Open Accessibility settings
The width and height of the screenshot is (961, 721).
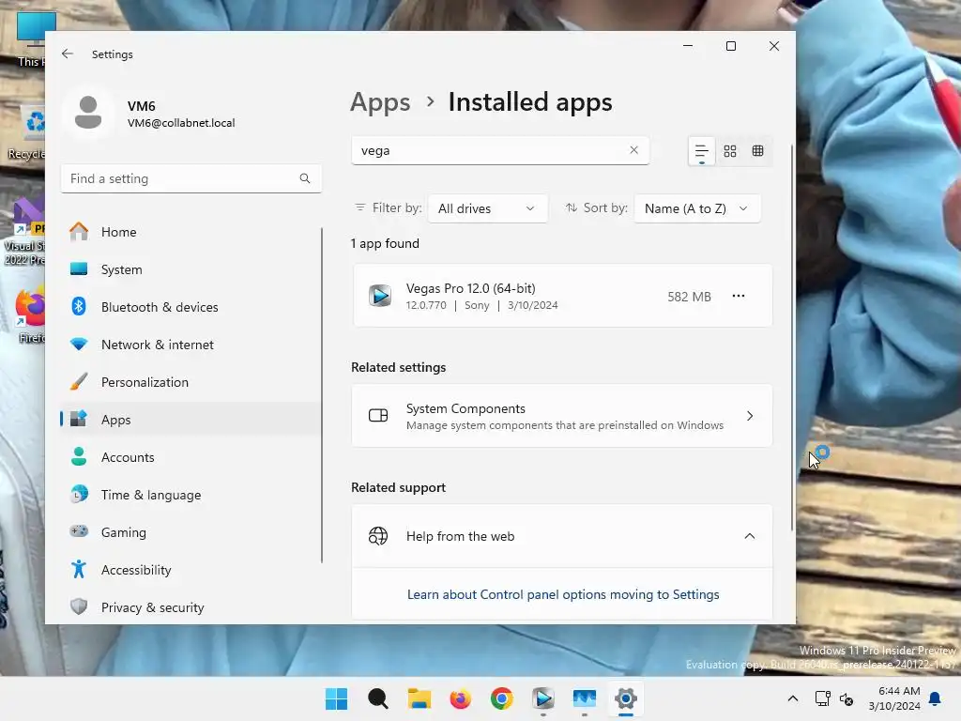tap(191, 570)
